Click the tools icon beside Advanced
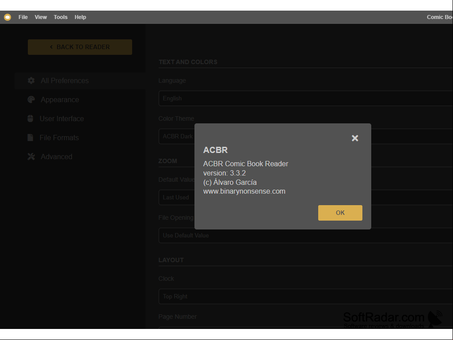453x340 pixels. click(x=31, y=157)
